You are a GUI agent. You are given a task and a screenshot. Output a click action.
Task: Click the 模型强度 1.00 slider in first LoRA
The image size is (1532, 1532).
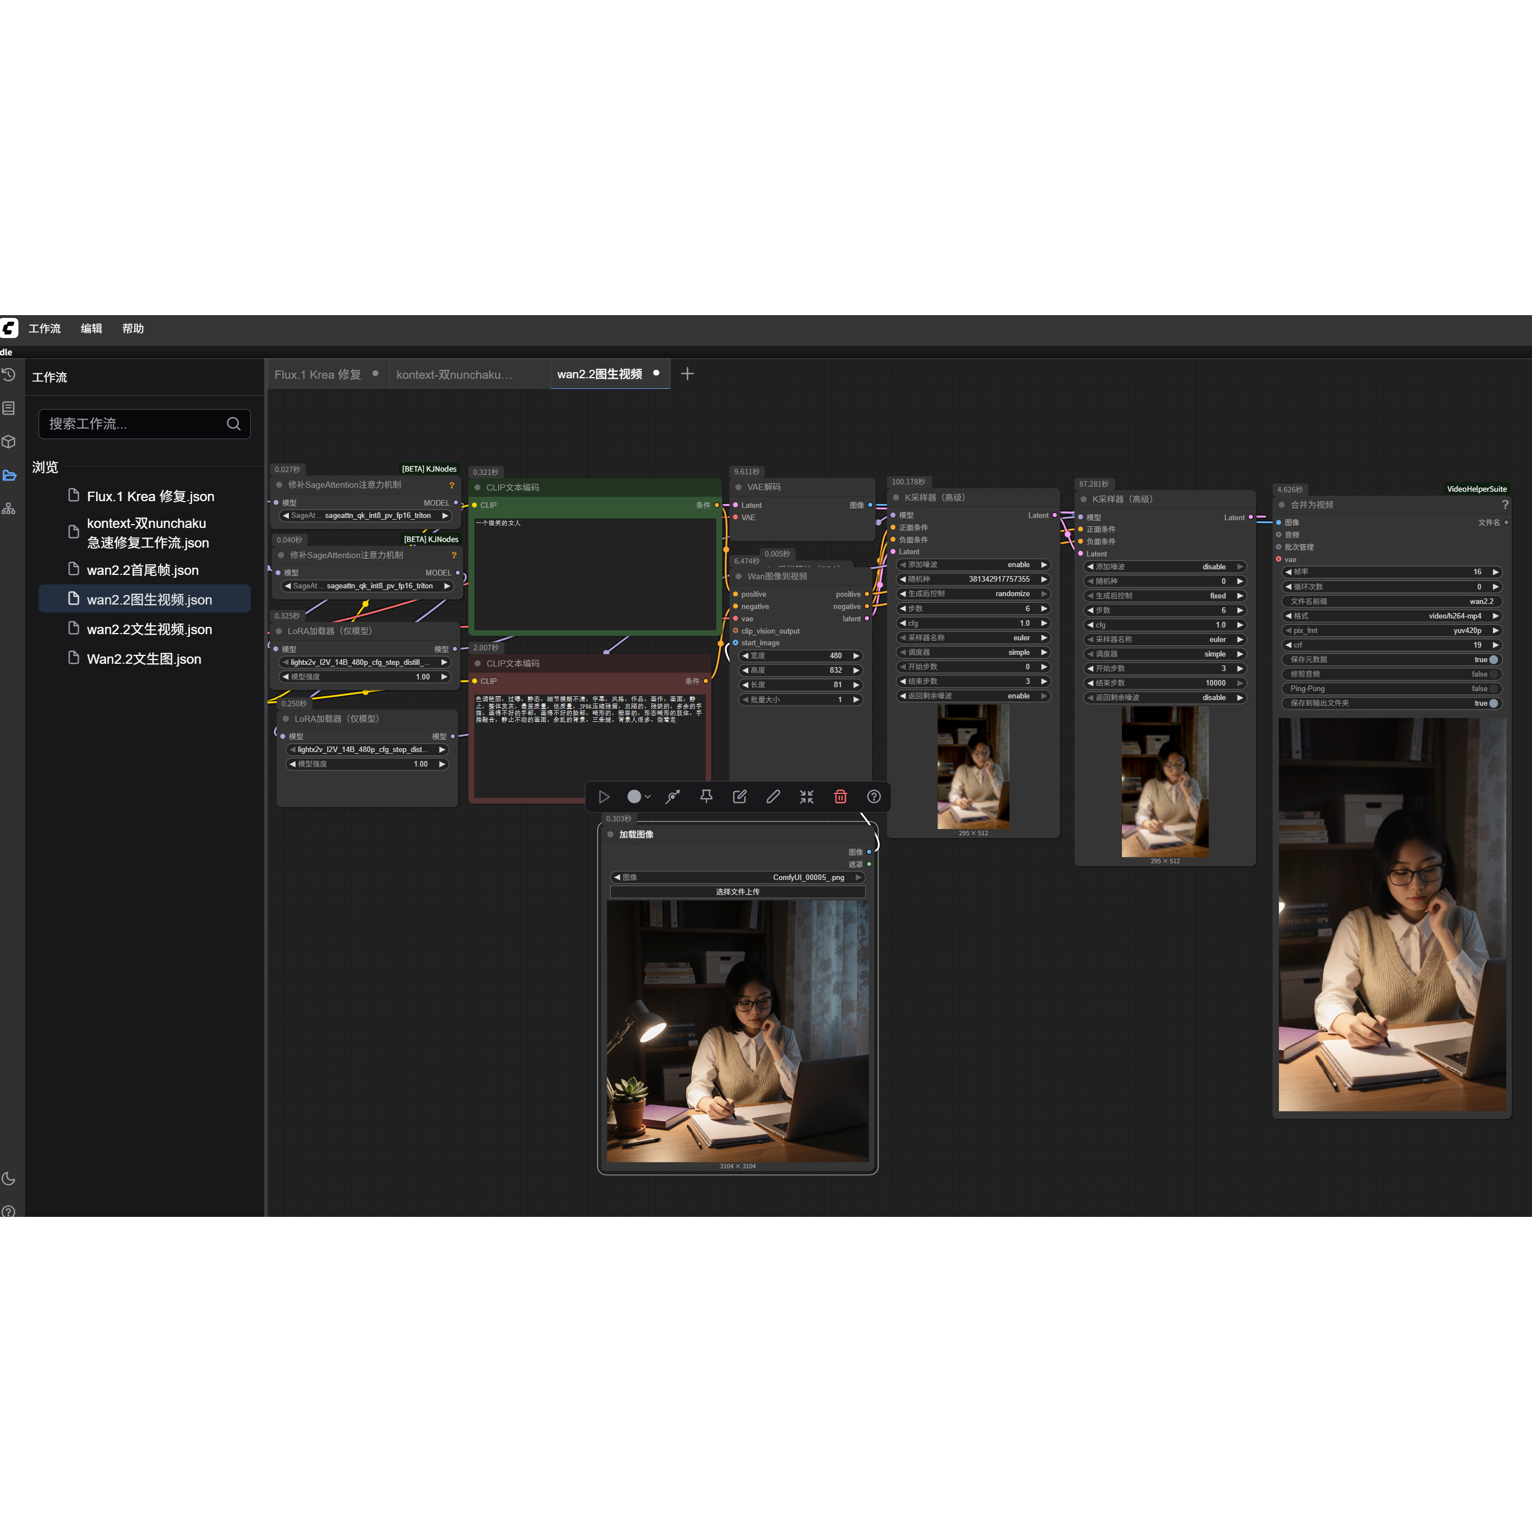coord(364,677)
